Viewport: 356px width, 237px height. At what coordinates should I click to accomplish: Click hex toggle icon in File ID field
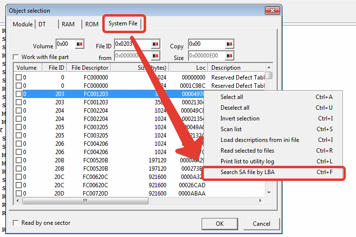[155, 44]
